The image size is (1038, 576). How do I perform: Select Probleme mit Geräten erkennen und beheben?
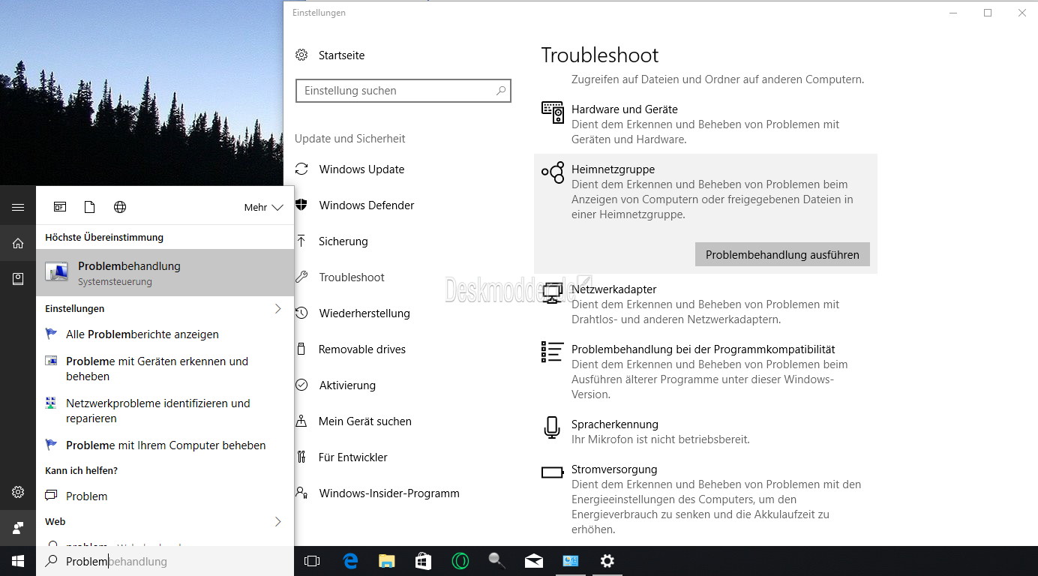point(165,369)
